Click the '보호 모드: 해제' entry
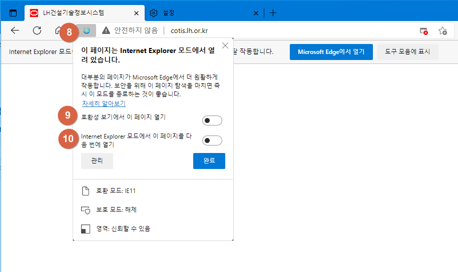458x272 pixels. pos(117,209)
